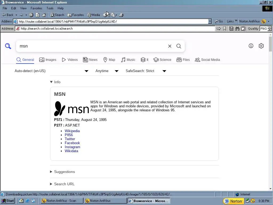
Task: Click the Refresh page icon
Action: click(x=38, y=15)
